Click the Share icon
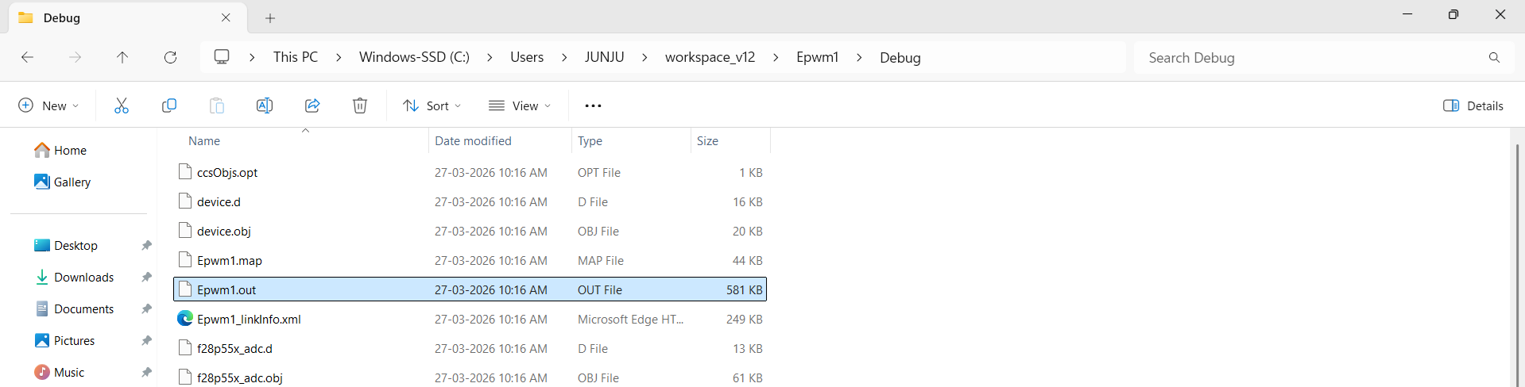 pos(312,105)
